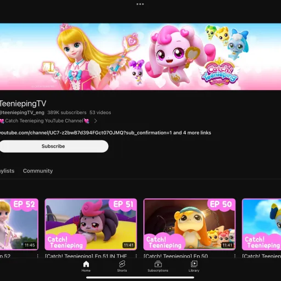
Task: Switch to the Community tab
Action: [x=38, y=171]
